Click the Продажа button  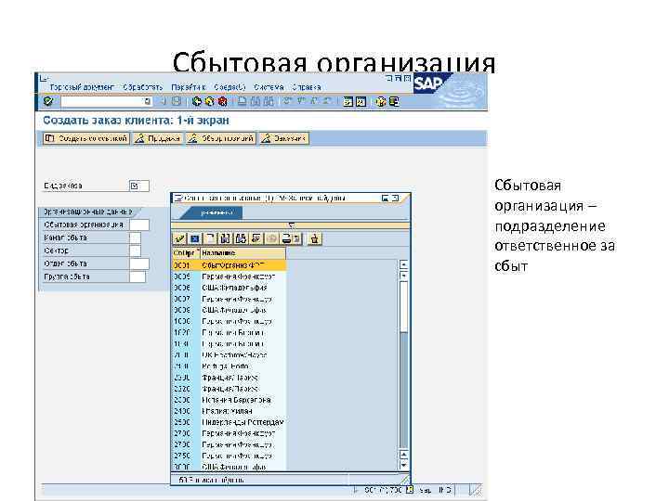[158, 138]
